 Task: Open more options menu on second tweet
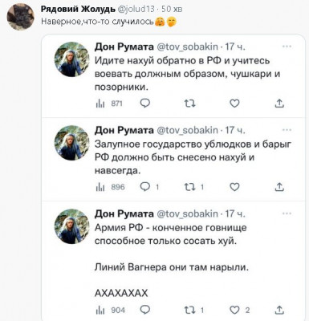[x=287, y=130]
